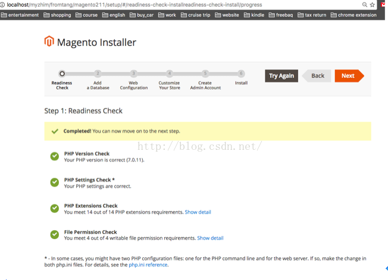This screenshot has width=388, height=280.
Task: Open the chrome extension bookmarks folder
Action: (x=353, y=15)
